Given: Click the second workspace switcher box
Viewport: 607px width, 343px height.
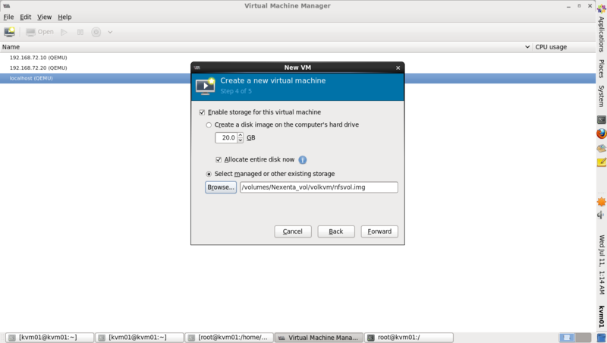Looking at the screenshot, I should [583, 338].
